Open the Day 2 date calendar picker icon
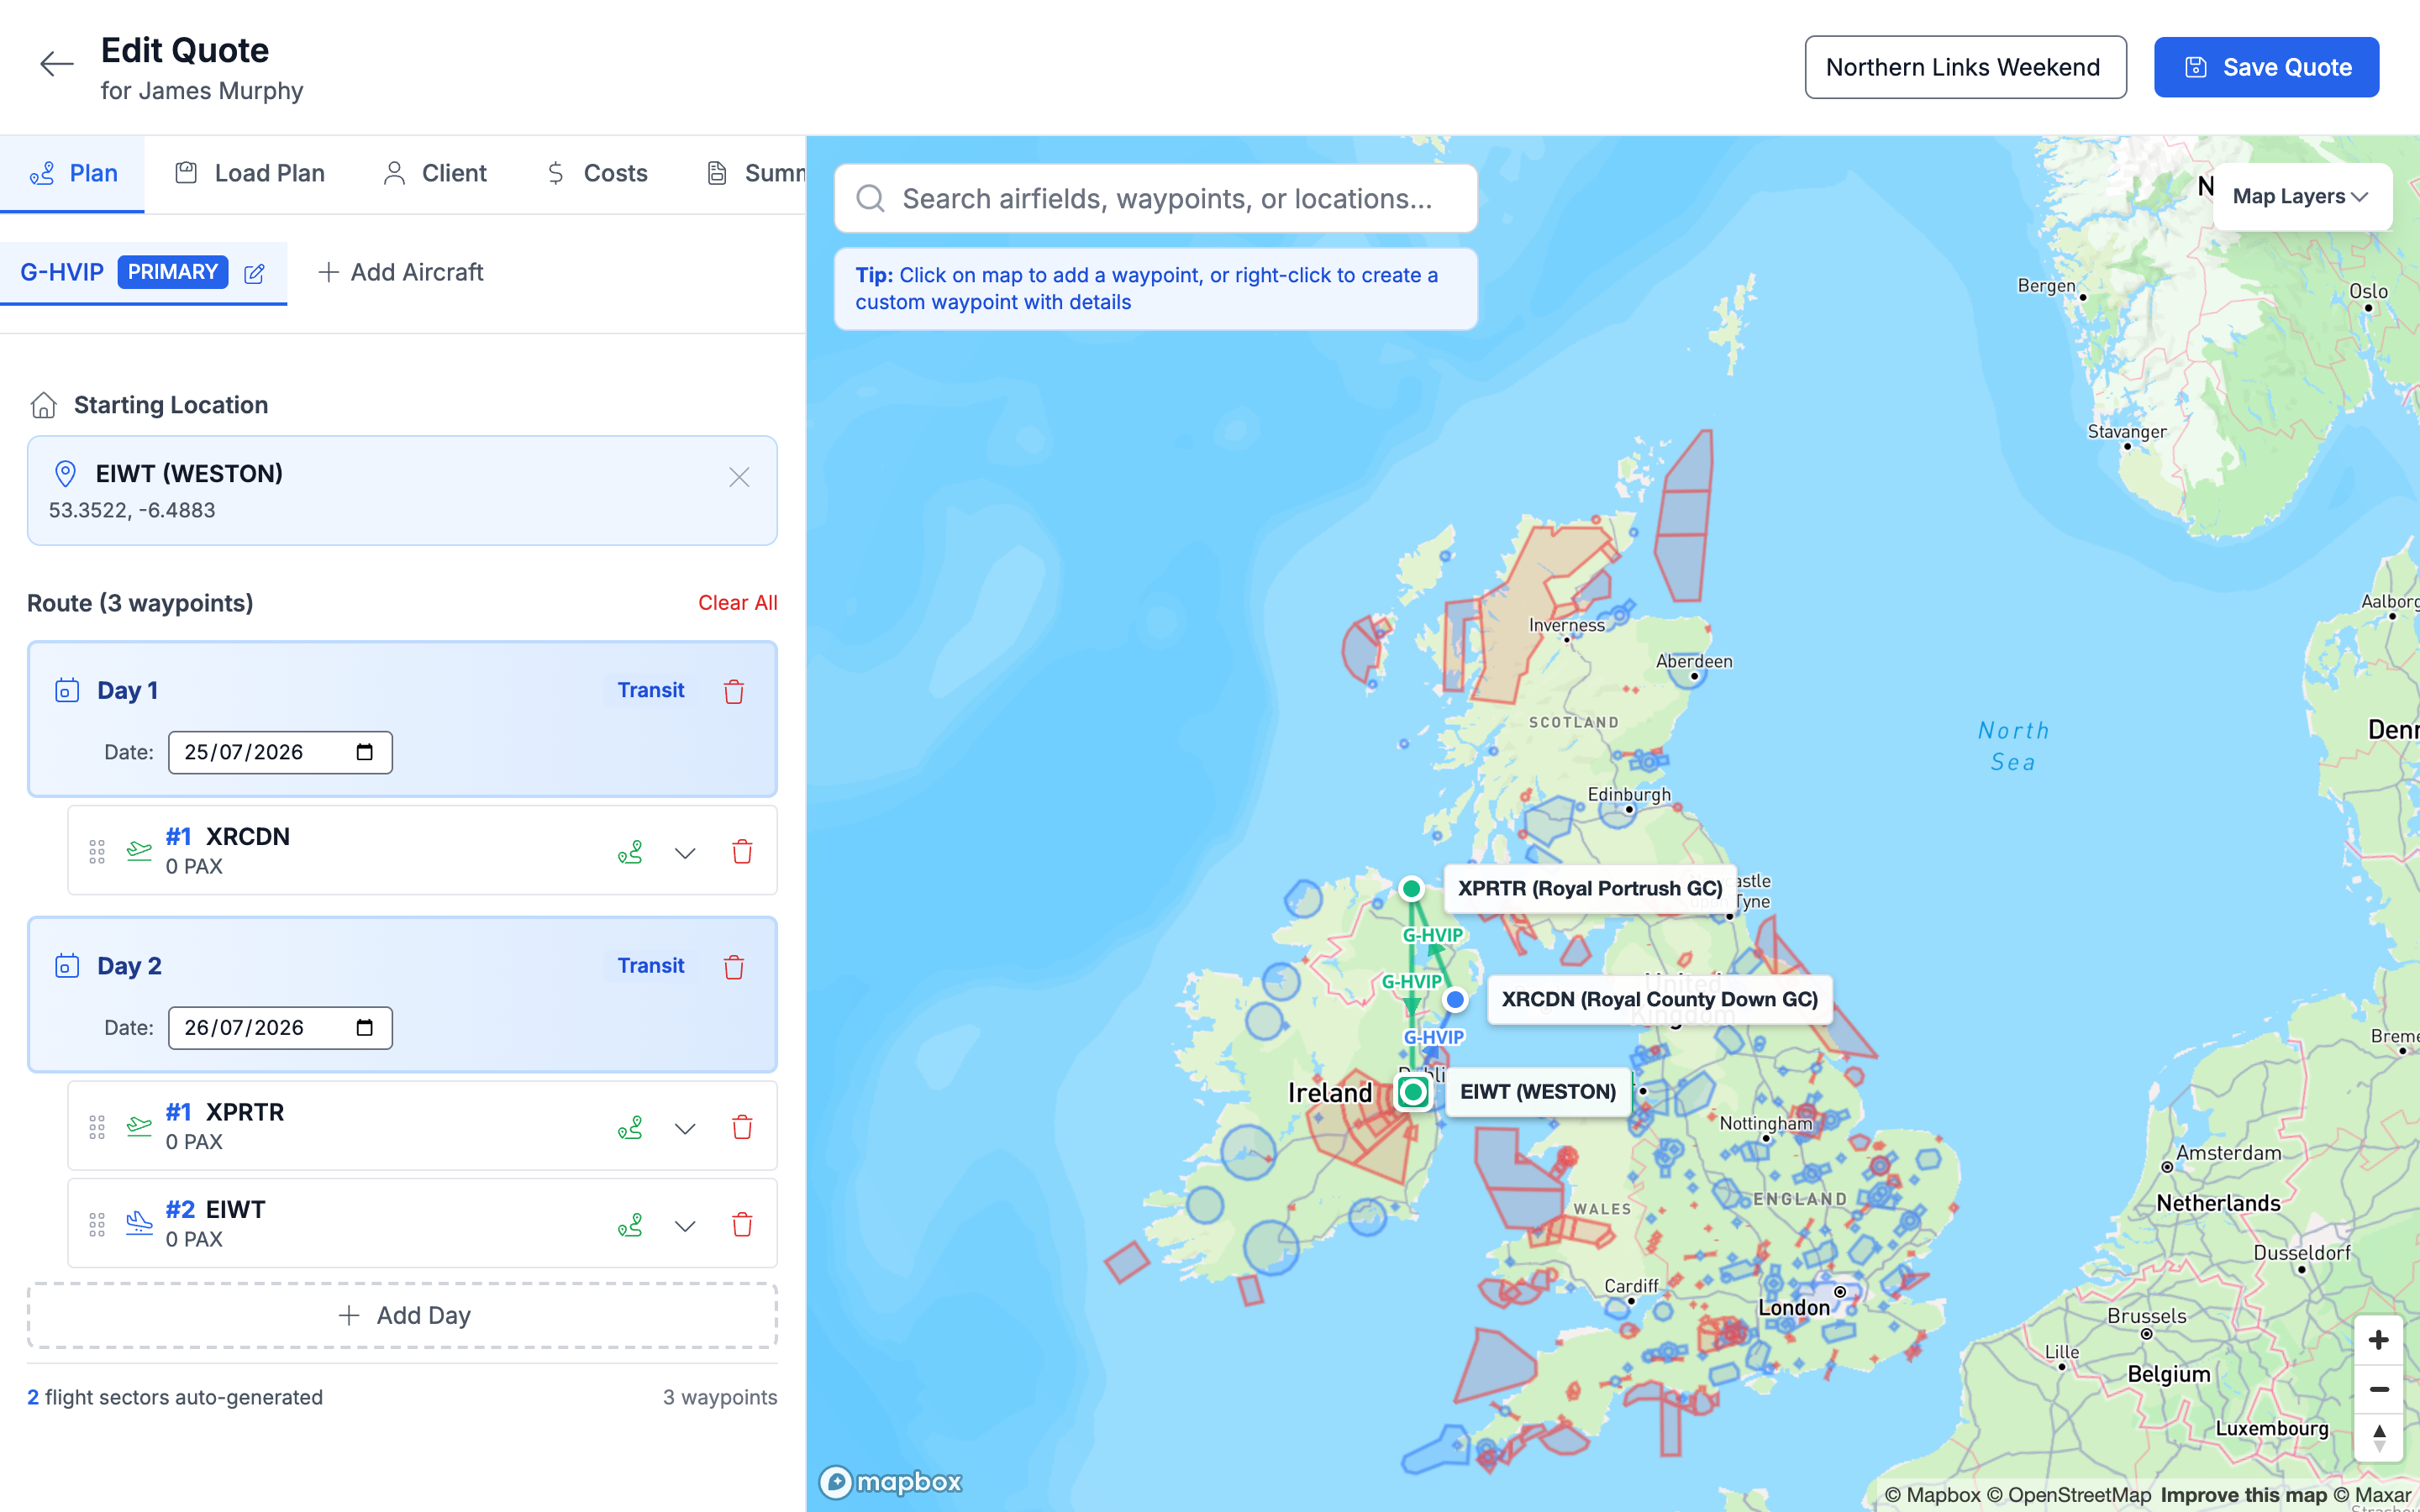Screen dimensions: 2420x1512 point(365,1028)
